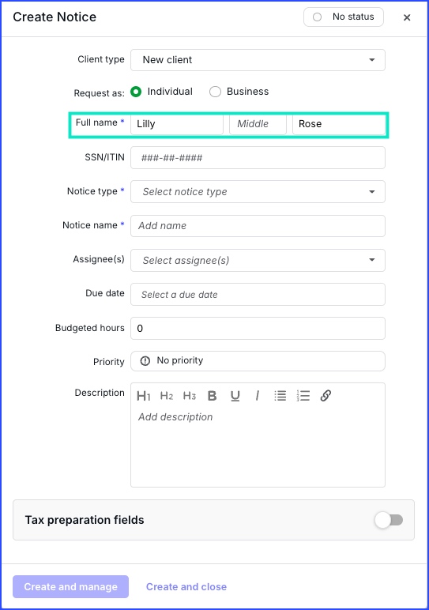Insert numbered list in description

[x=303, y=396]
